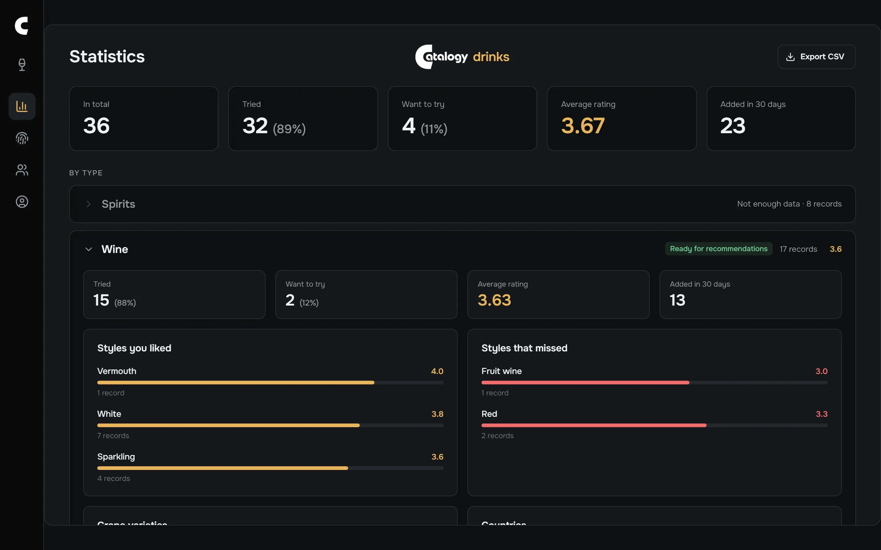This screenshot has height=550, width=881.
Task: Click the 'Styles that missed' heading
Action: pyautogui.click(x=524, y=348)
